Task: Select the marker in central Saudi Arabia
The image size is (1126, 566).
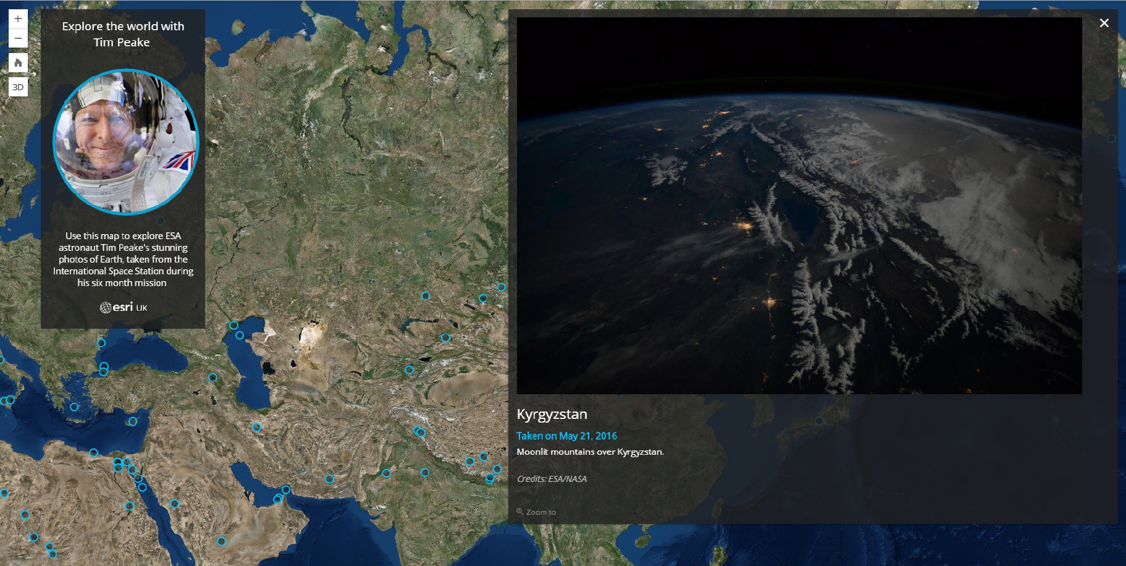Action: pyautogui.click(x=174, y=504)
